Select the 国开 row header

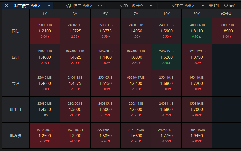(x=16, y=57)
